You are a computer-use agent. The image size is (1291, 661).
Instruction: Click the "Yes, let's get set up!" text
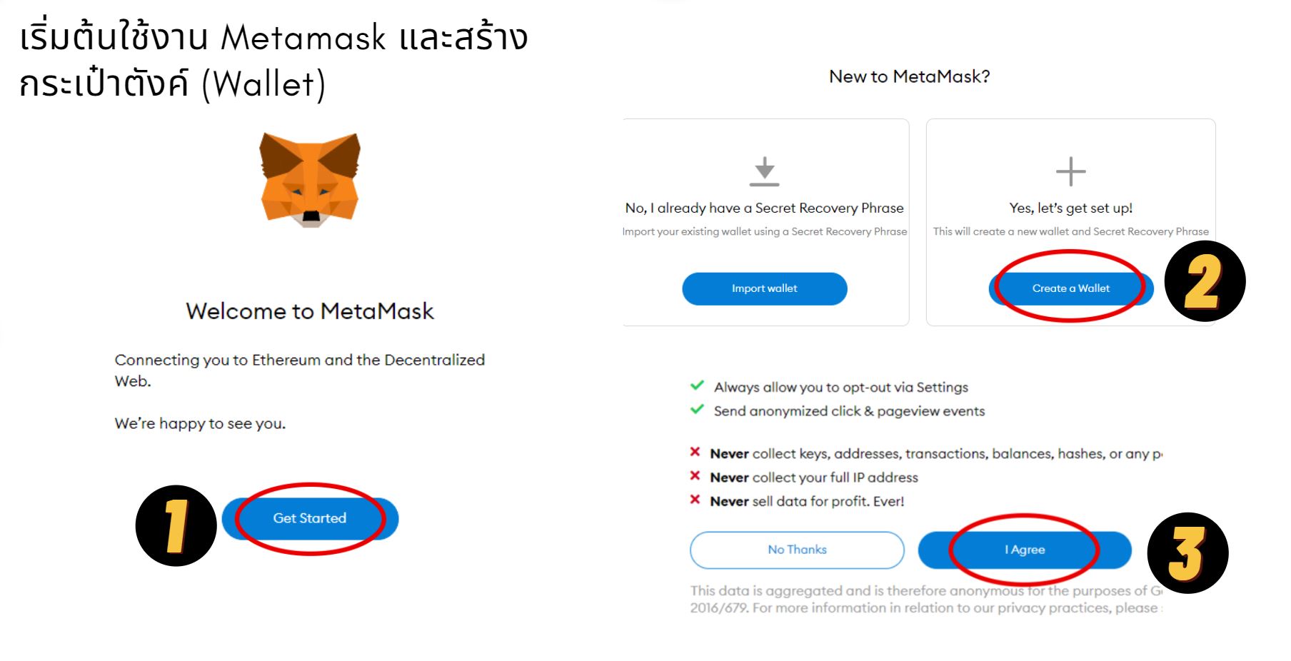[x=1070, y=208]
